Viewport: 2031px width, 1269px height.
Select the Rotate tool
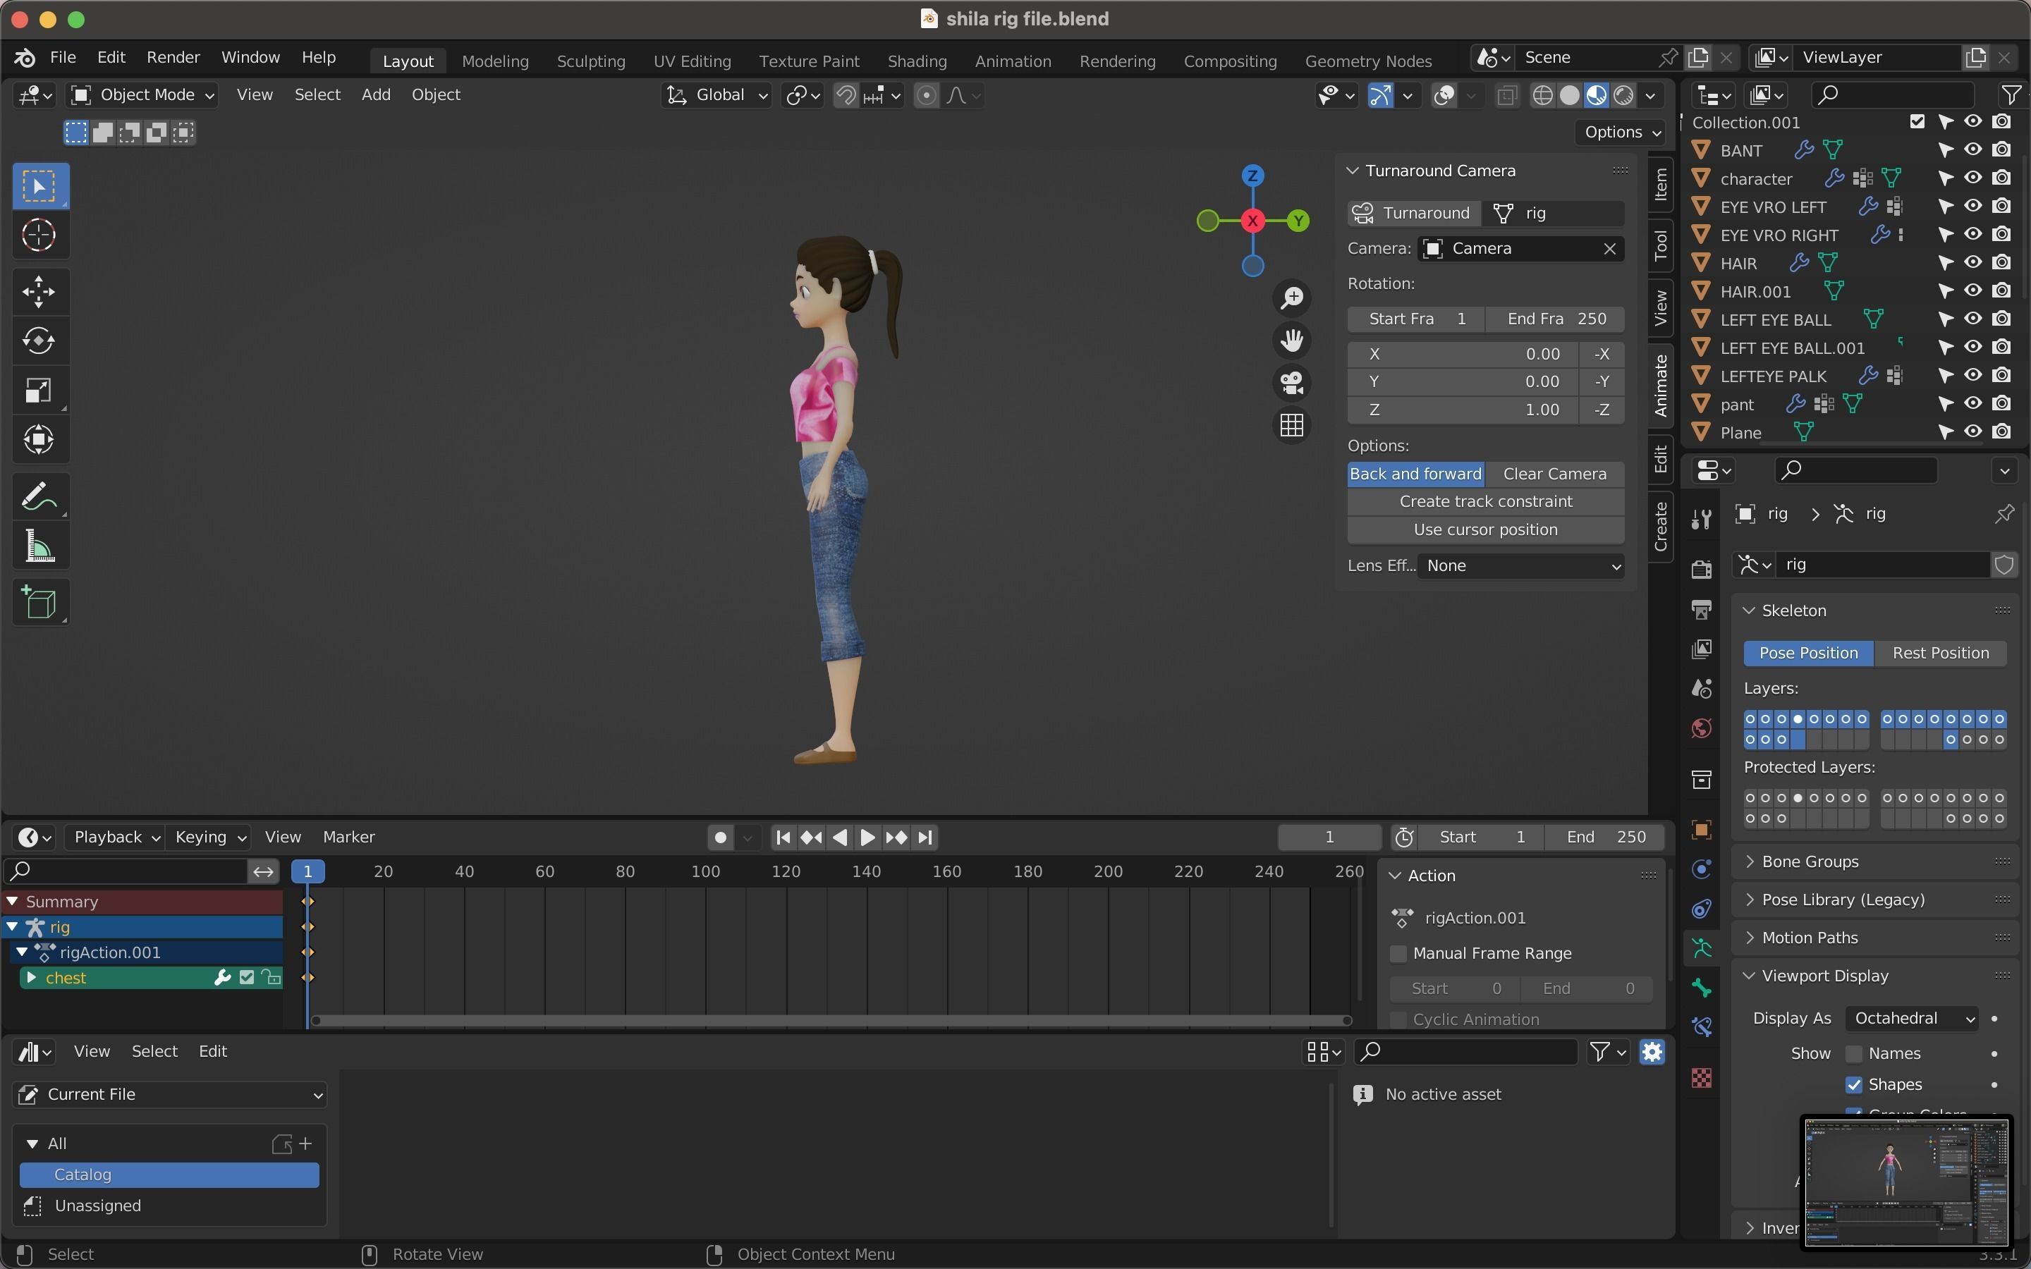point(39,341)
